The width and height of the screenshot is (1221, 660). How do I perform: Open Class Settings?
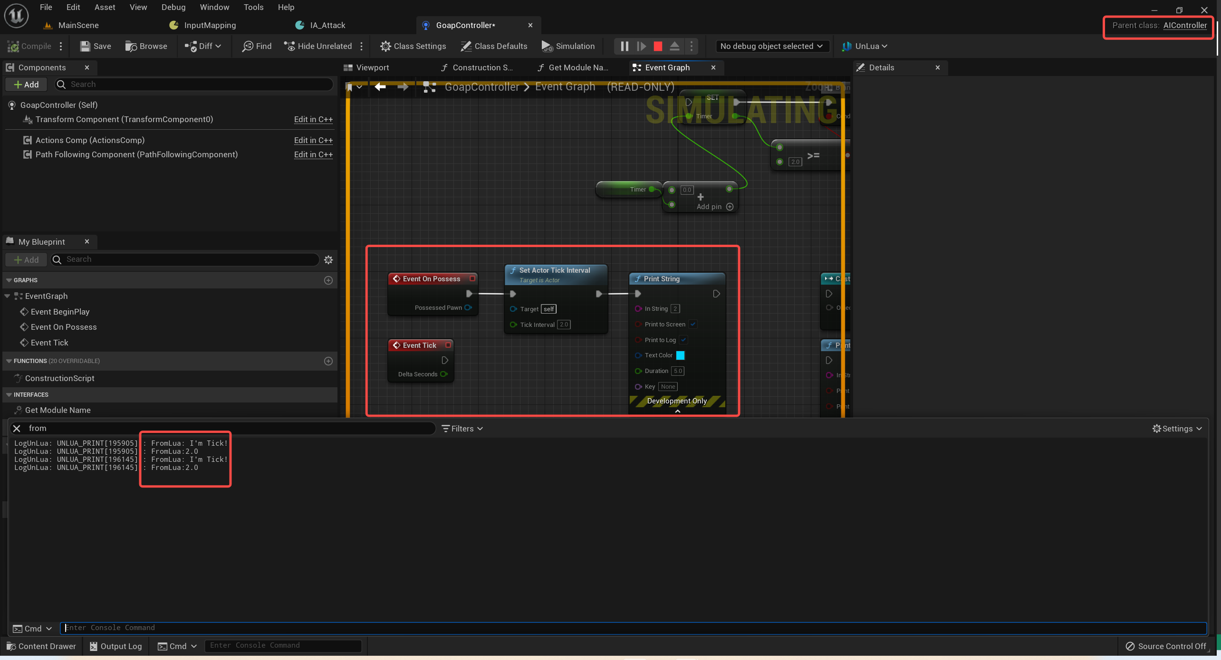[413, 46]
